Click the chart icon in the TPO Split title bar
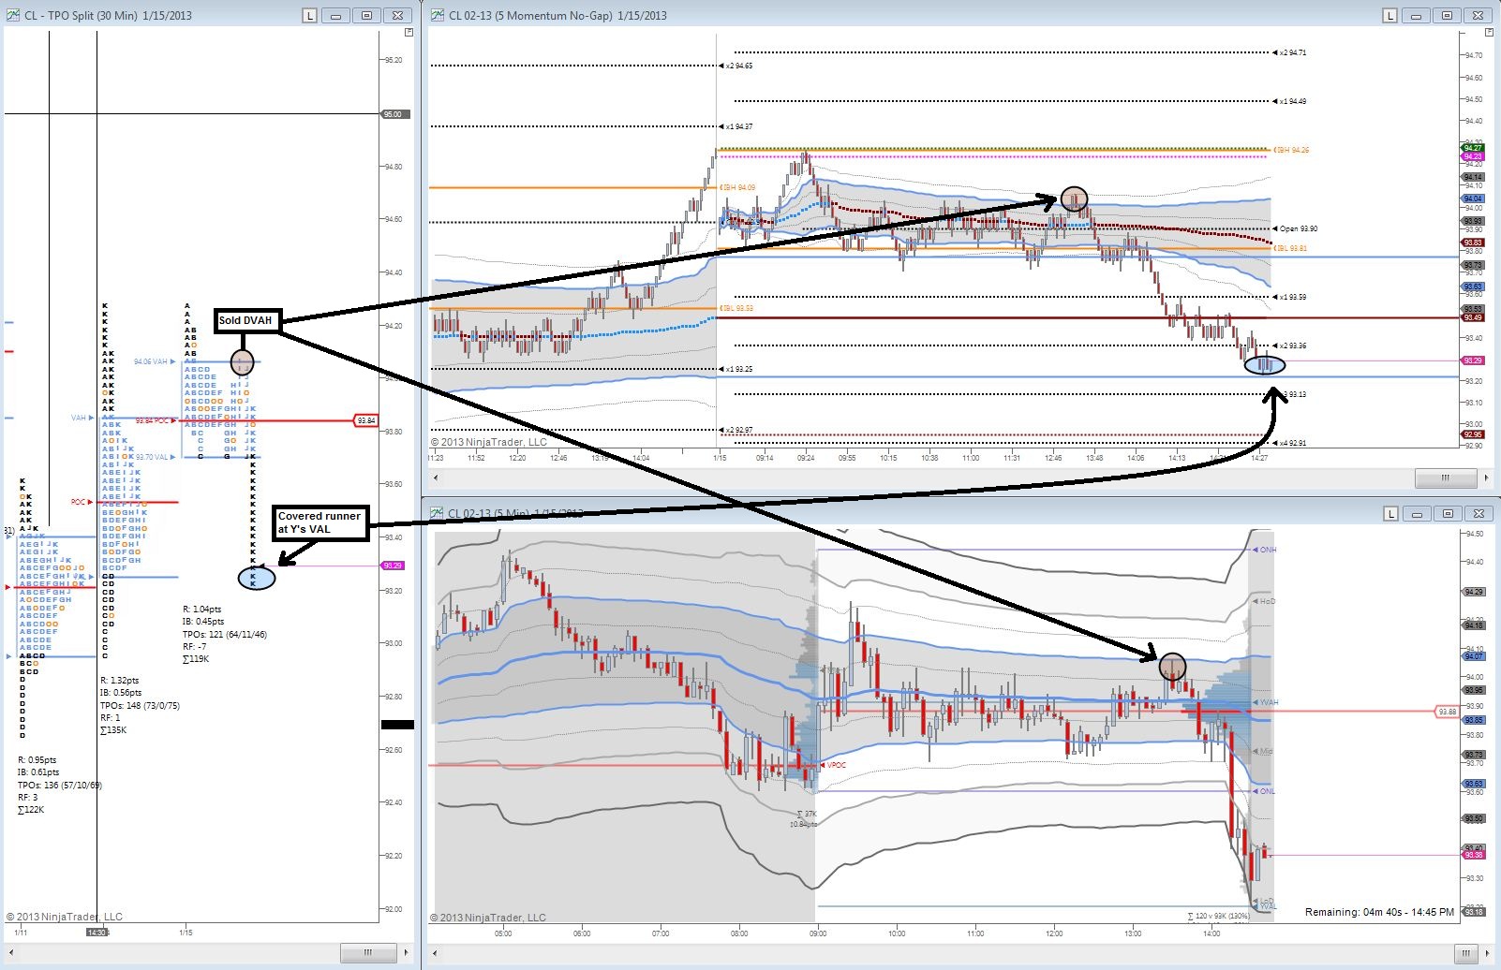Screen dimensions: 1501x970 click(14, 16)
